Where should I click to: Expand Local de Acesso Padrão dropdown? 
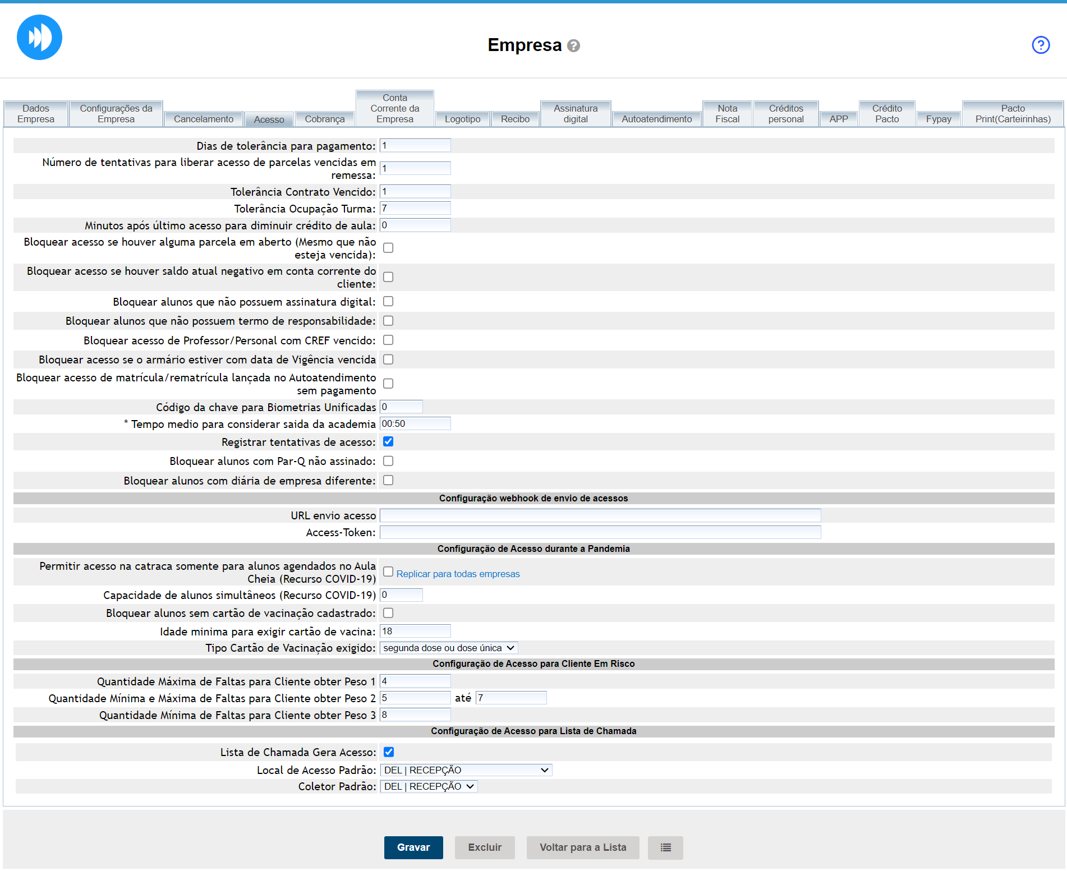point(466,770)
